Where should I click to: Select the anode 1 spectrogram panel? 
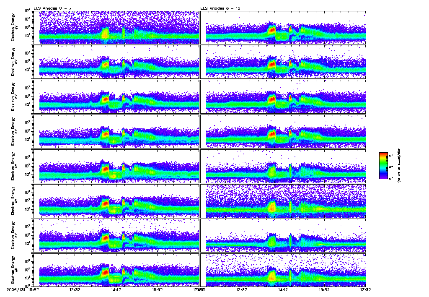click(x=116, y=62)
